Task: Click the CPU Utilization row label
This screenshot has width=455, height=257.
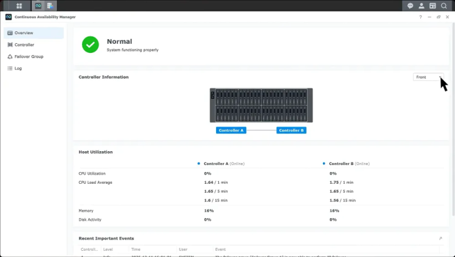Action: [92, 173]
